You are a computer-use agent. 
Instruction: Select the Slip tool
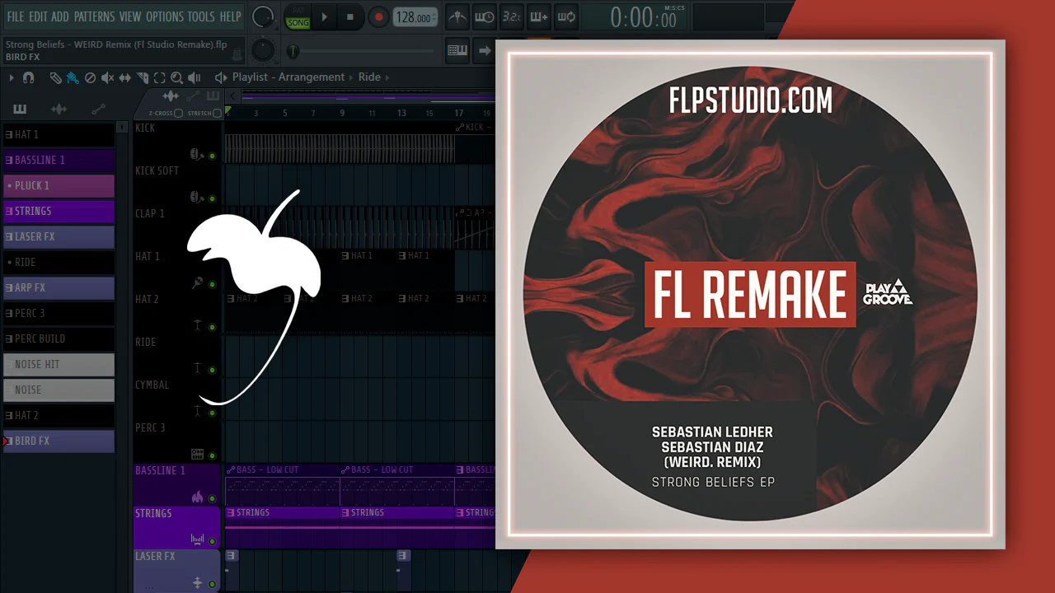coord(125,77)
